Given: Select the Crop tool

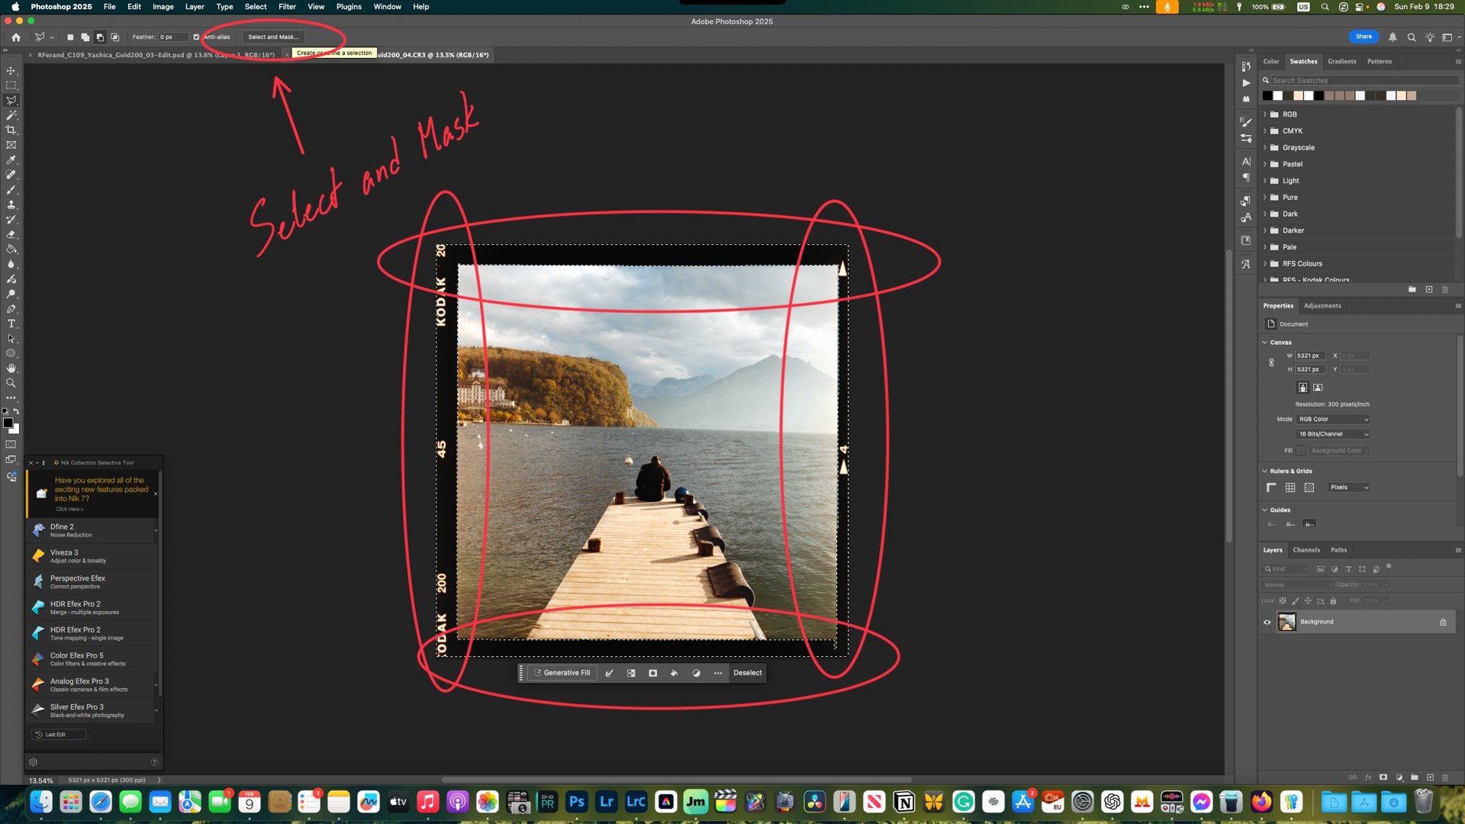Looking at the screenshot, I should click(11, 130).
